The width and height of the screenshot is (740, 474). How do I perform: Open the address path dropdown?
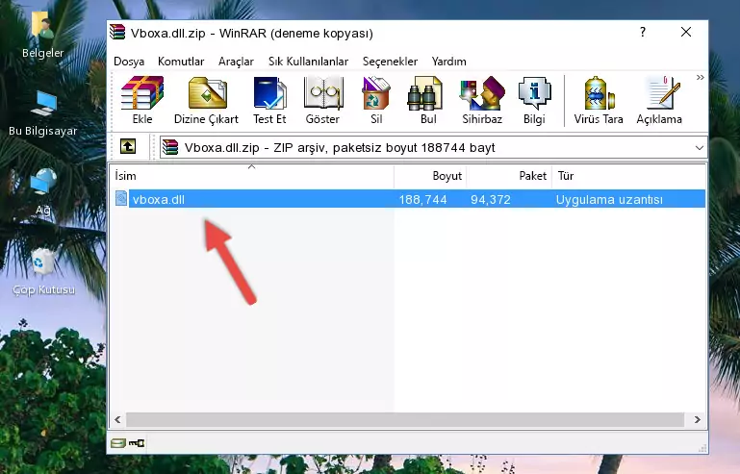(x=699, y=148)
